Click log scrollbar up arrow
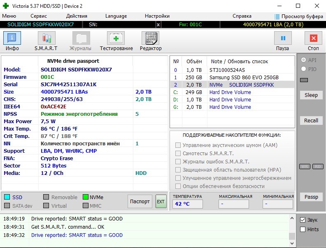 pyautogui.click(x=292, y=218)
